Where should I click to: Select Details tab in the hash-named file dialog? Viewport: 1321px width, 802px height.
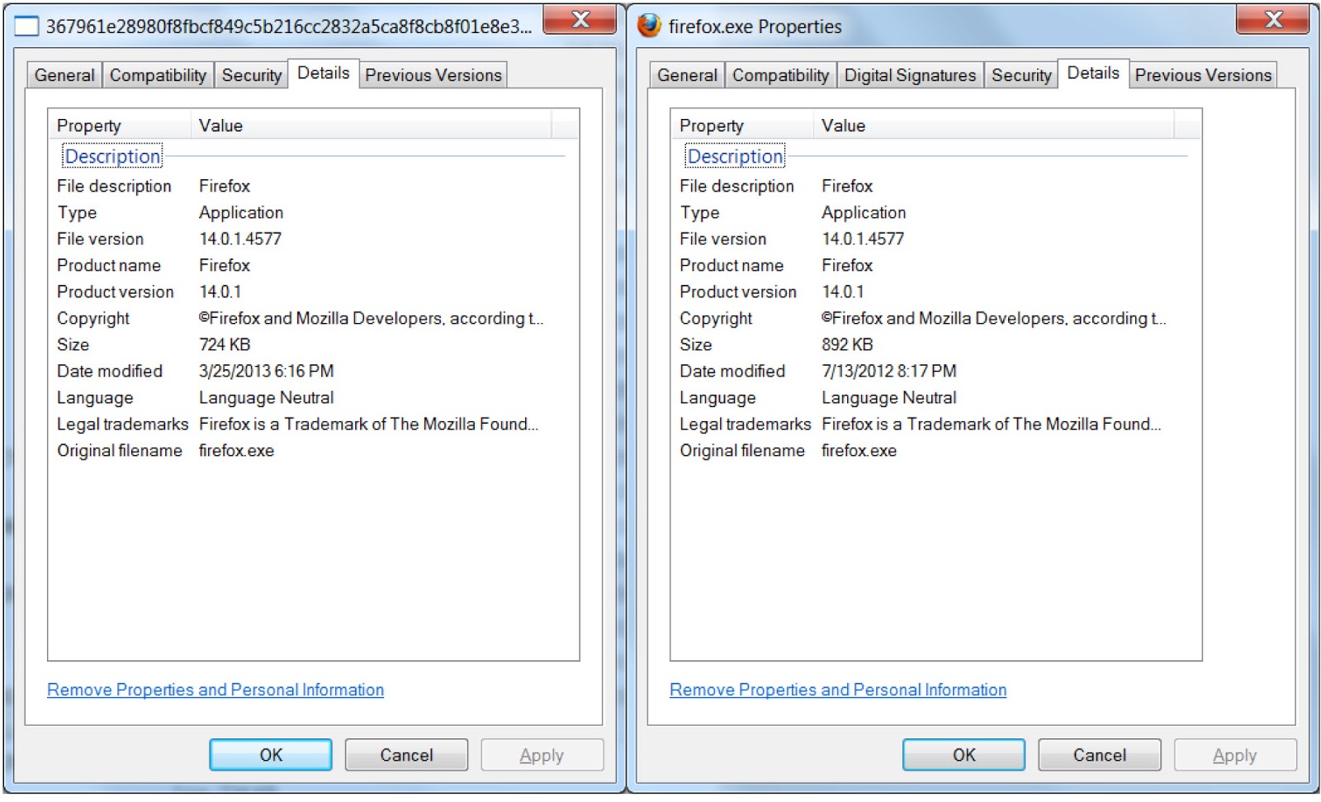point(323,74)
